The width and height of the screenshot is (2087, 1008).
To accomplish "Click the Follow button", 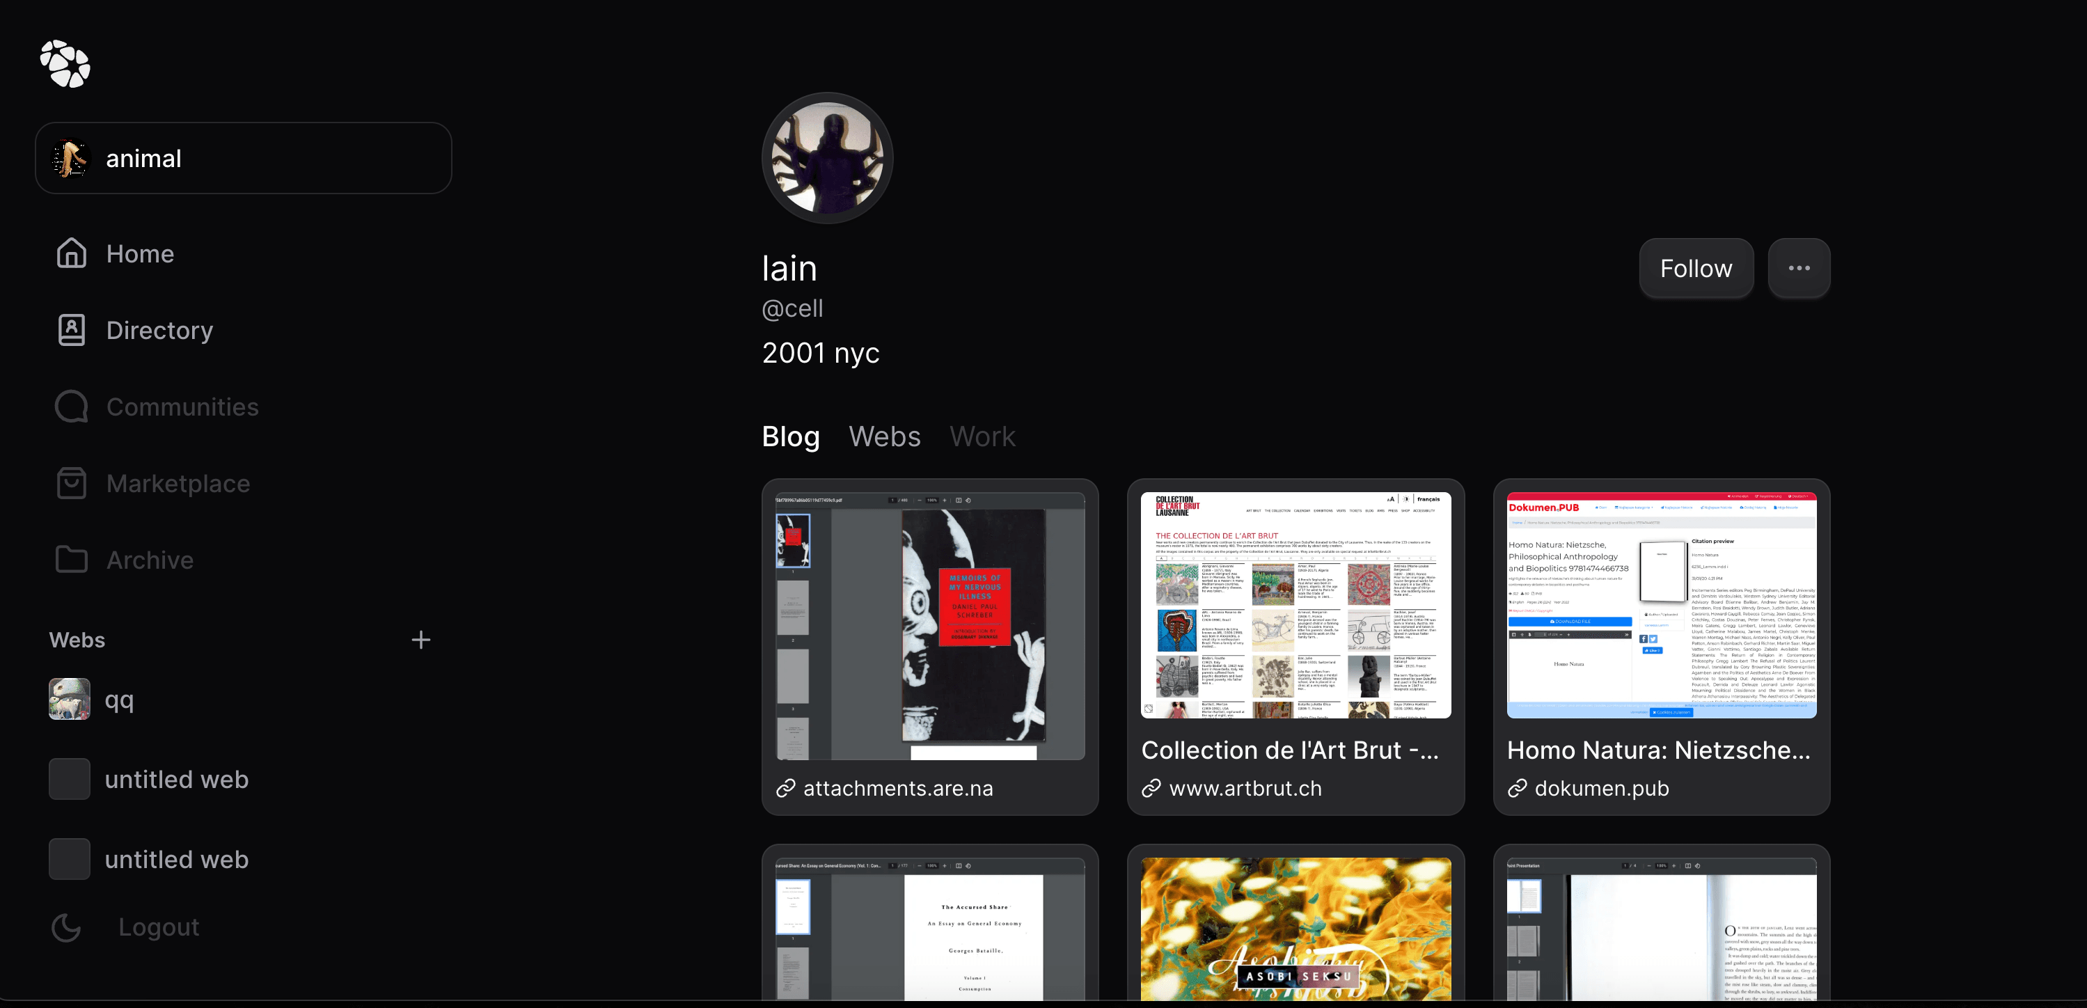I will (x=1696, y=268).
